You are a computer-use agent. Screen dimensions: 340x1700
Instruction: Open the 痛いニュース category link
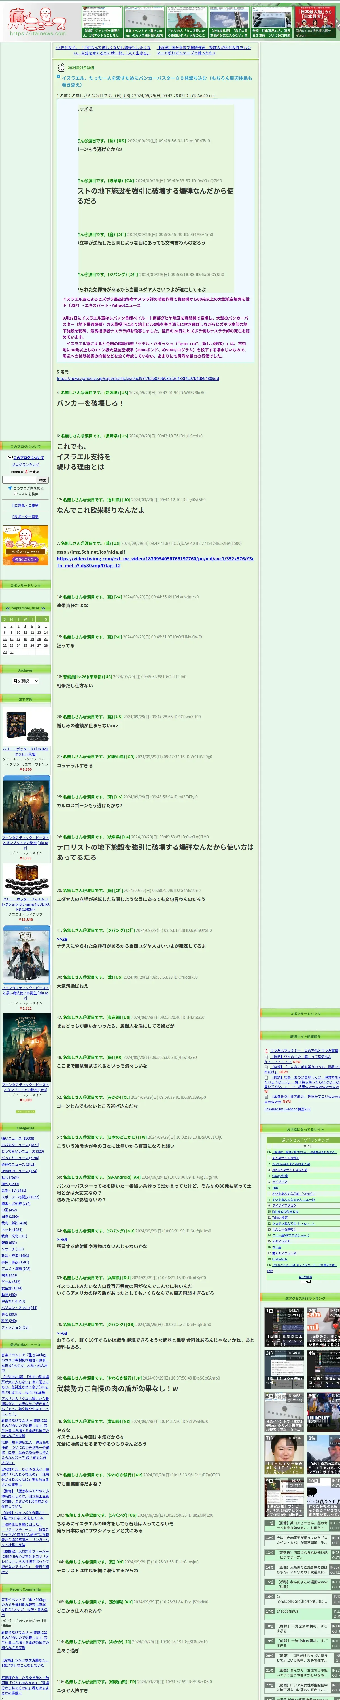pyautogui.click(x=18, y=1138)
